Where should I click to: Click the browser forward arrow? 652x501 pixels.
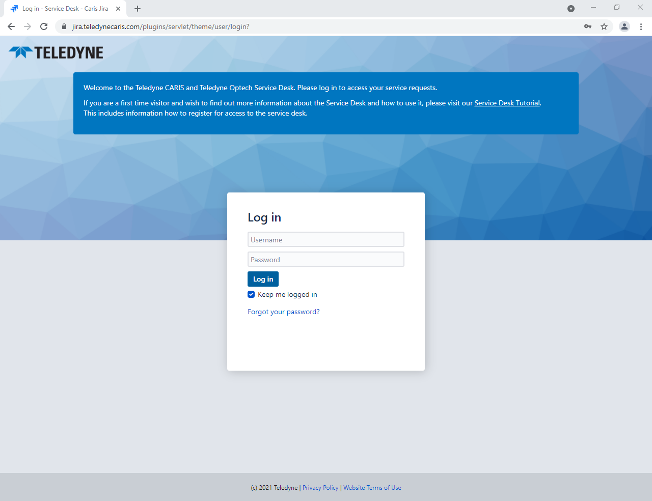point(28,26)
